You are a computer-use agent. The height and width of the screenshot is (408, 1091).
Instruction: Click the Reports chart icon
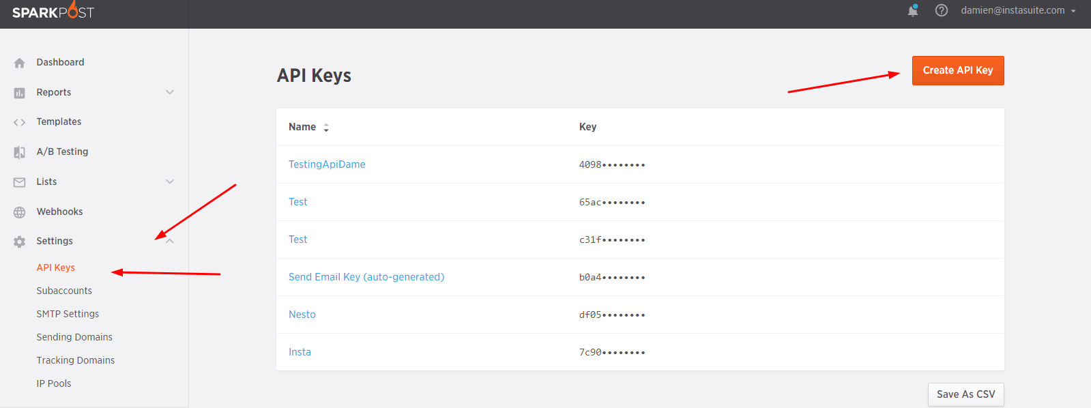20,93
